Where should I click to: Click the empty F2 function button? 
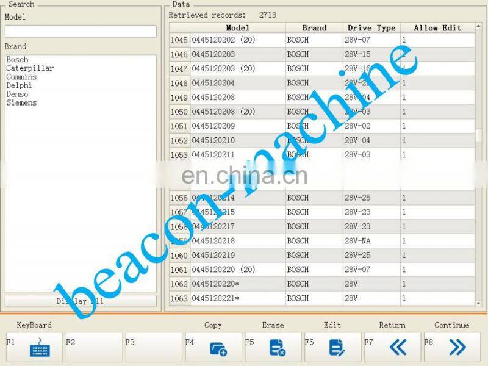(94, 347)
